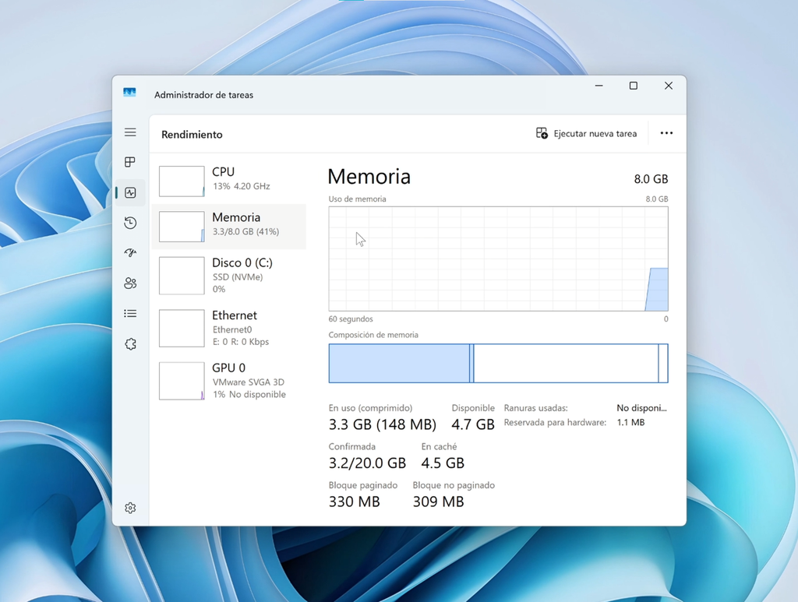Select the Disco 0 (C:) item
The height and width of the screenshot is (602, 798).
[229, 276]
